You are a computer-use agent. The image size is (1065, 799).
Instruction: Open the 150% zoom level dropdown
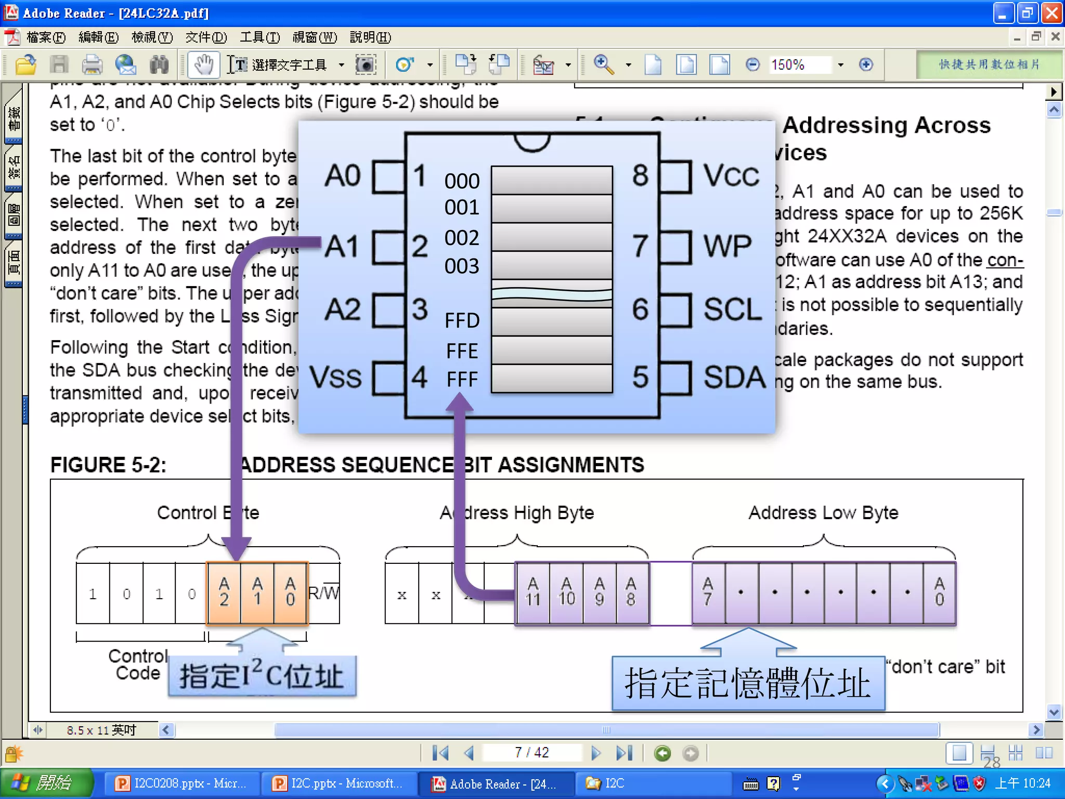(840, 65)
